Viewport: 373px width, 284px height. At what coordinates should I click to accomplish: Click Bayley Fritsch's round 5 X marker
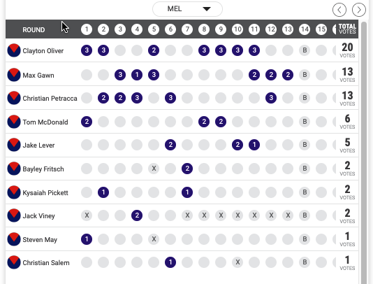154,169
